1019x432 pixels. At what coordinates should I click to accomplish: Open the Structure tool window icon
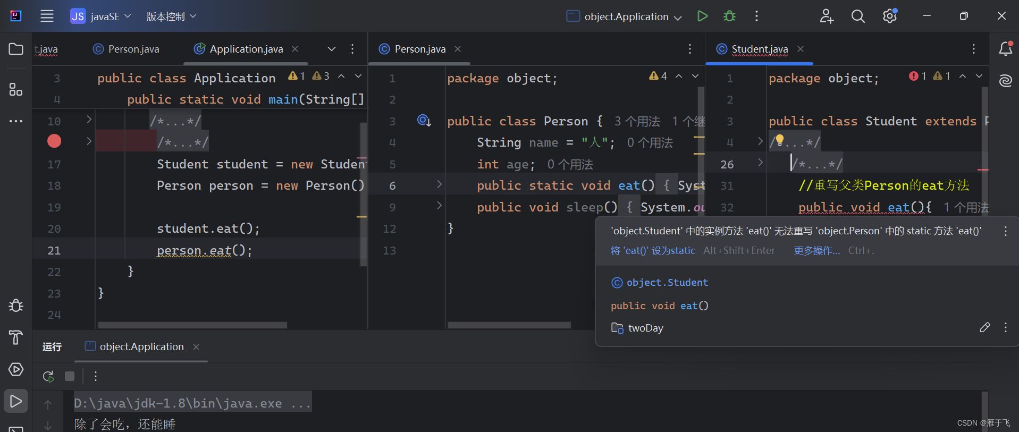click(16, 89)
